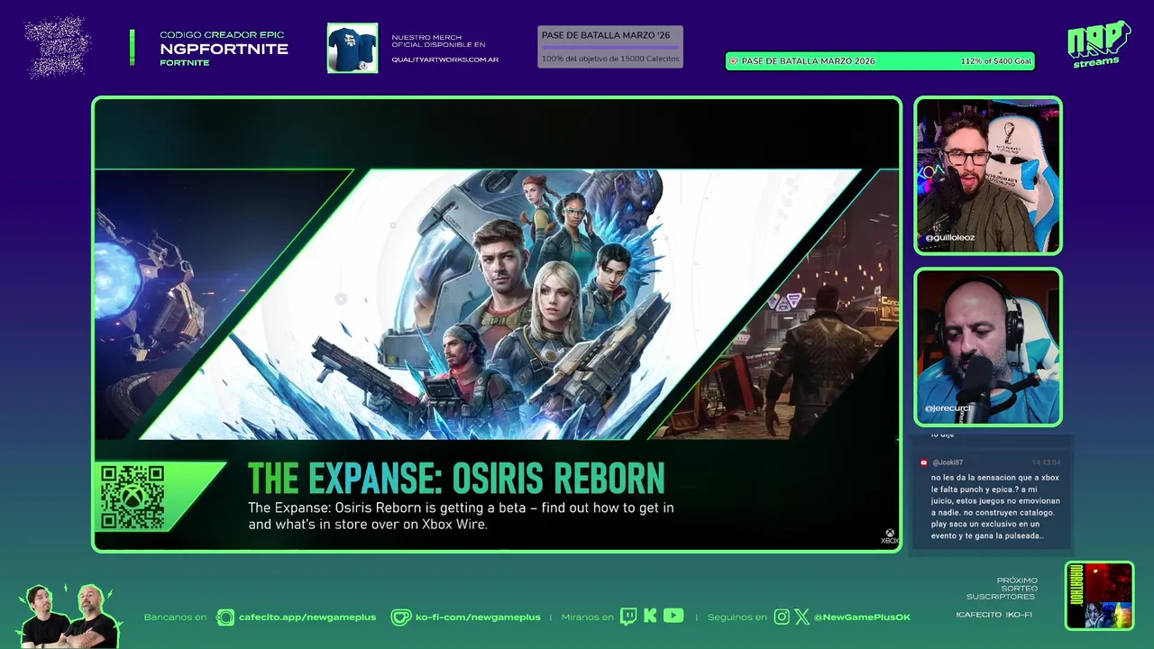This screenshot has width=1154, height=649.
Task: Click the @guilloleoz webcam feed
Action: pos(988,176)
